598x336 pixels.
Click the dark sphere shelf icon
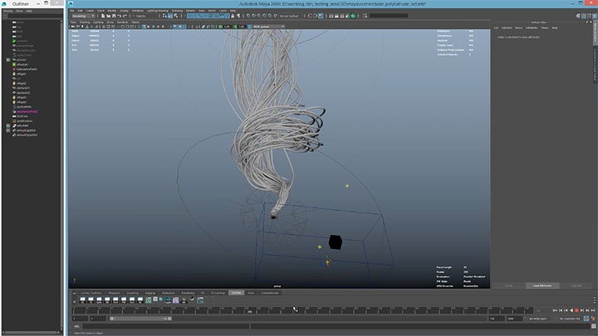click(192, 299)
